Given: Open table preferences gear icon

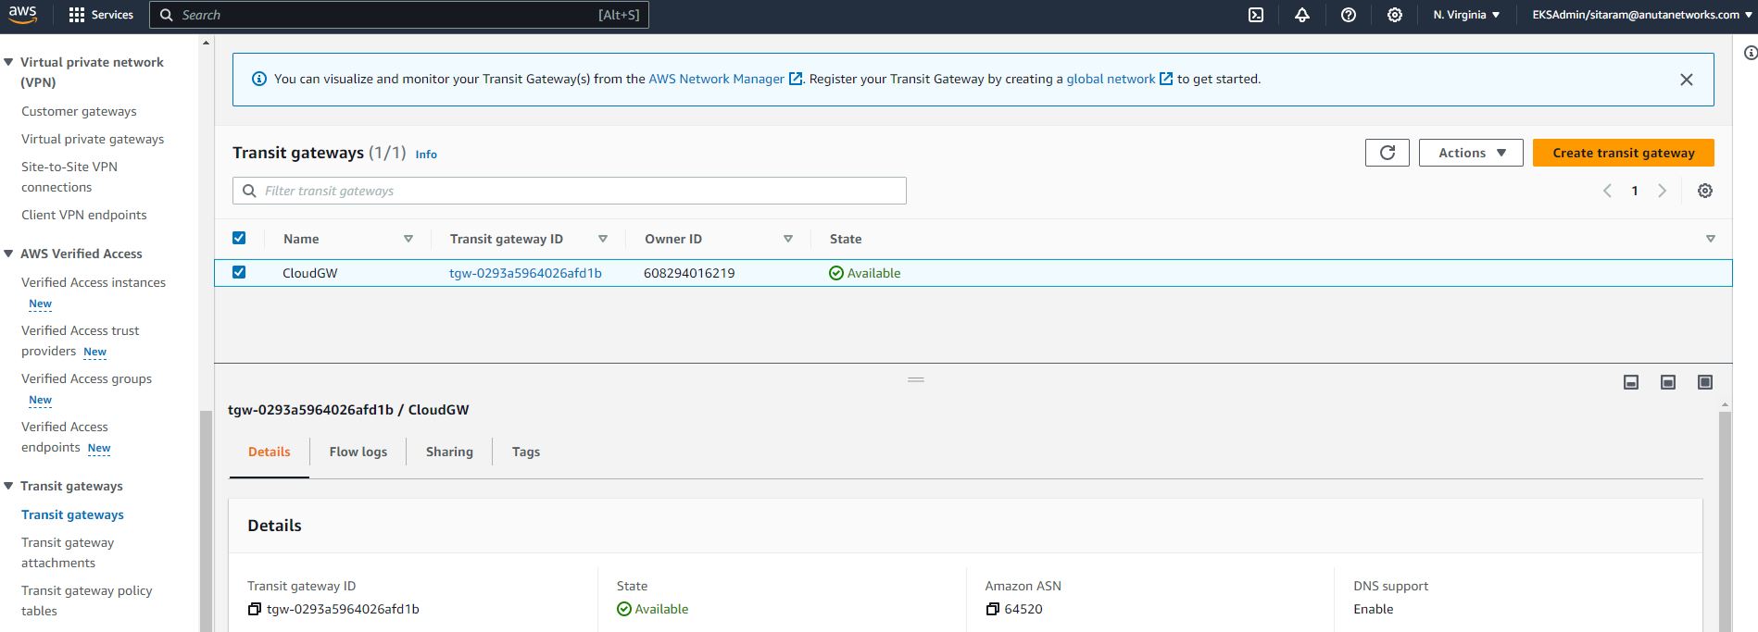Looking at the screenshot, I should (1705, 191).
